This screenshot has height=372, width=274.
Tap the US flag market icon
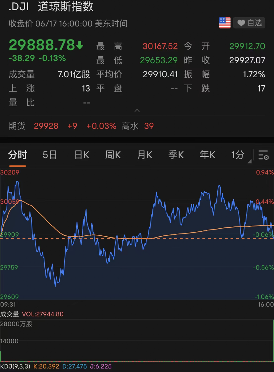click(x=225, y=23)
